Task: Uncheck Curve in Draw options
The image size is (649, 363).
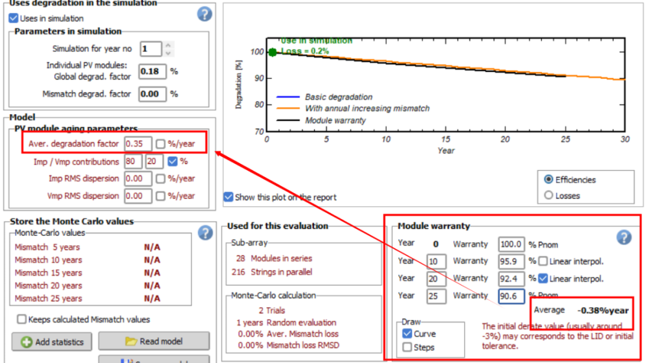Action: (x=407, y=334)
